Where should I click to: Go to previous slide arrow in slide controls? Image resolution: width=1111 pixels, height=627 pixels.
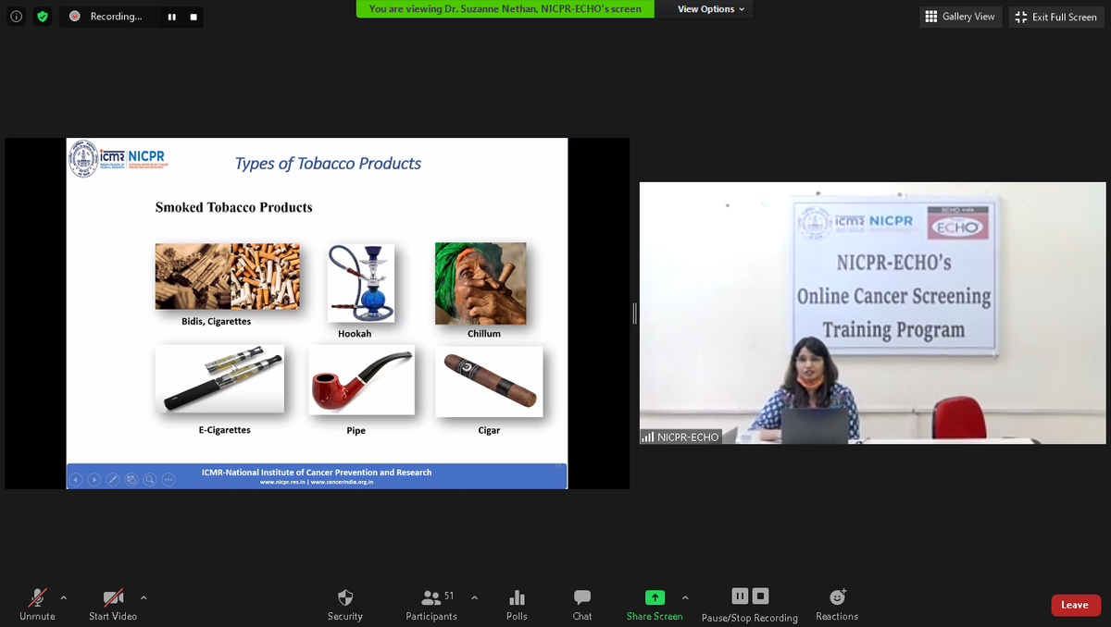78,479
